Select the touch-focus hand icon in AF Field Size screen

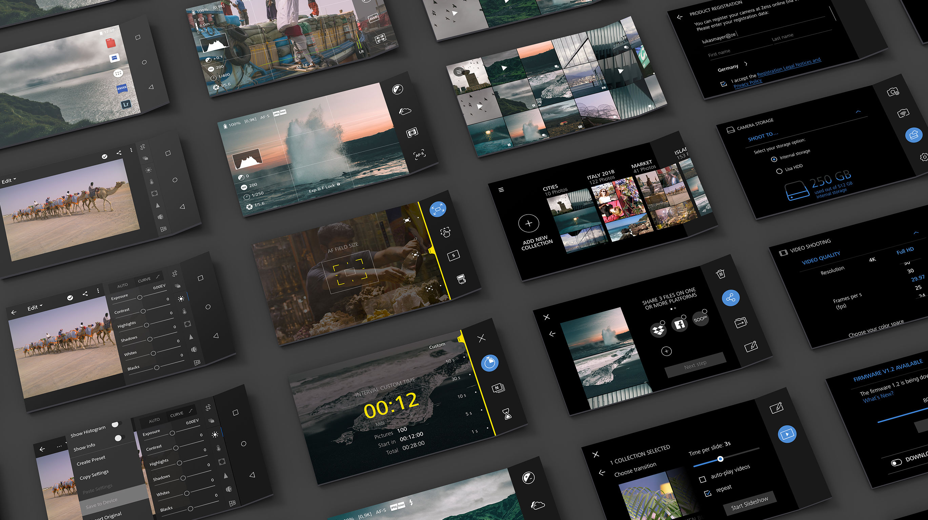[446, 233]
